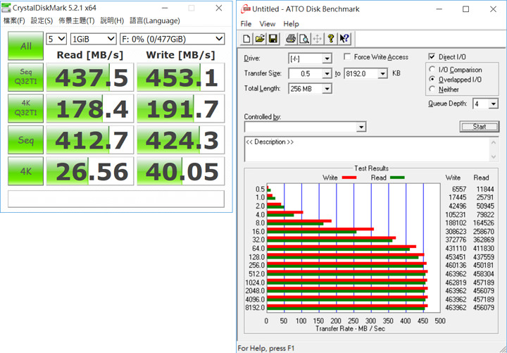This screenshot has height=353, width=507.
Task: Minimize the CrystalDiskMark window
Action: [x=165, y=8]
